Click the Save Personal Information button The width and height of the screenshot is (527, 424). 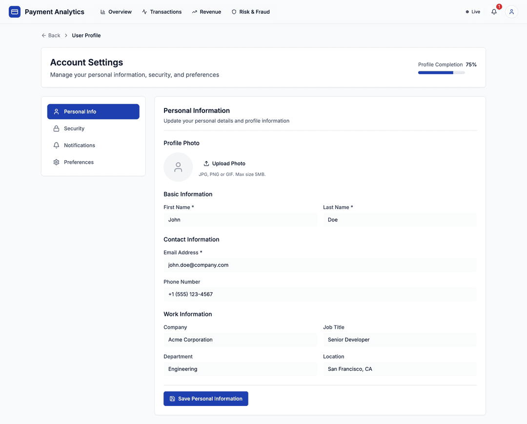pos(205,399)
